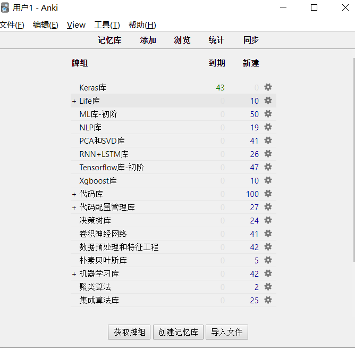355x348 pixels.
Task: Open options gear for 聚类算法 deck
Action: [x=268, y=287]
